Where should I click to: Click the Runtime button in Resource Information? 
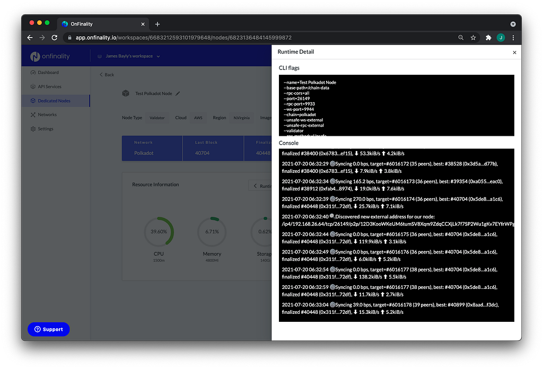tap(260, 186)
